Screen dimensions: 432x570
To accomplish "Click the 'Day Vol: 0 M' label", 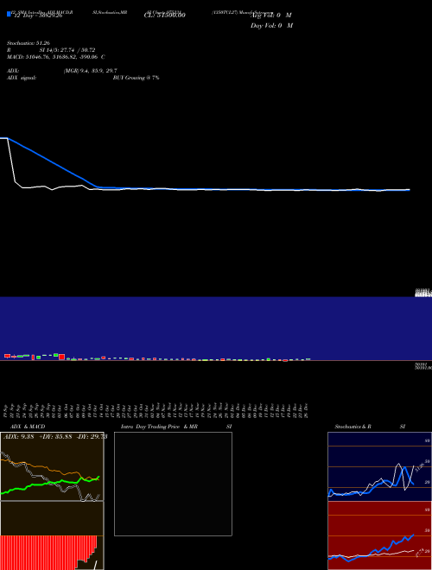I will point(271,26).
